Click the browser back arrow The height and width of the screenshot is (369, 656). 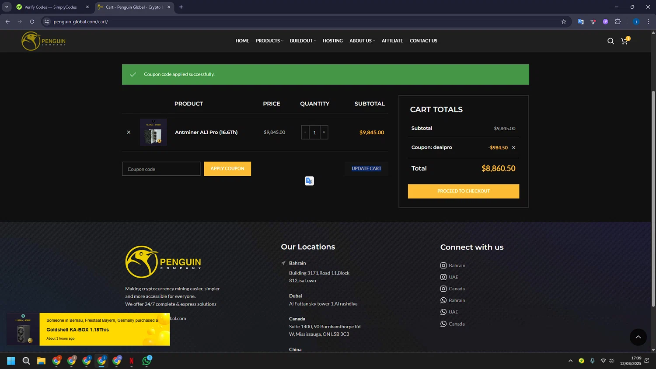[x=7, y=21]
